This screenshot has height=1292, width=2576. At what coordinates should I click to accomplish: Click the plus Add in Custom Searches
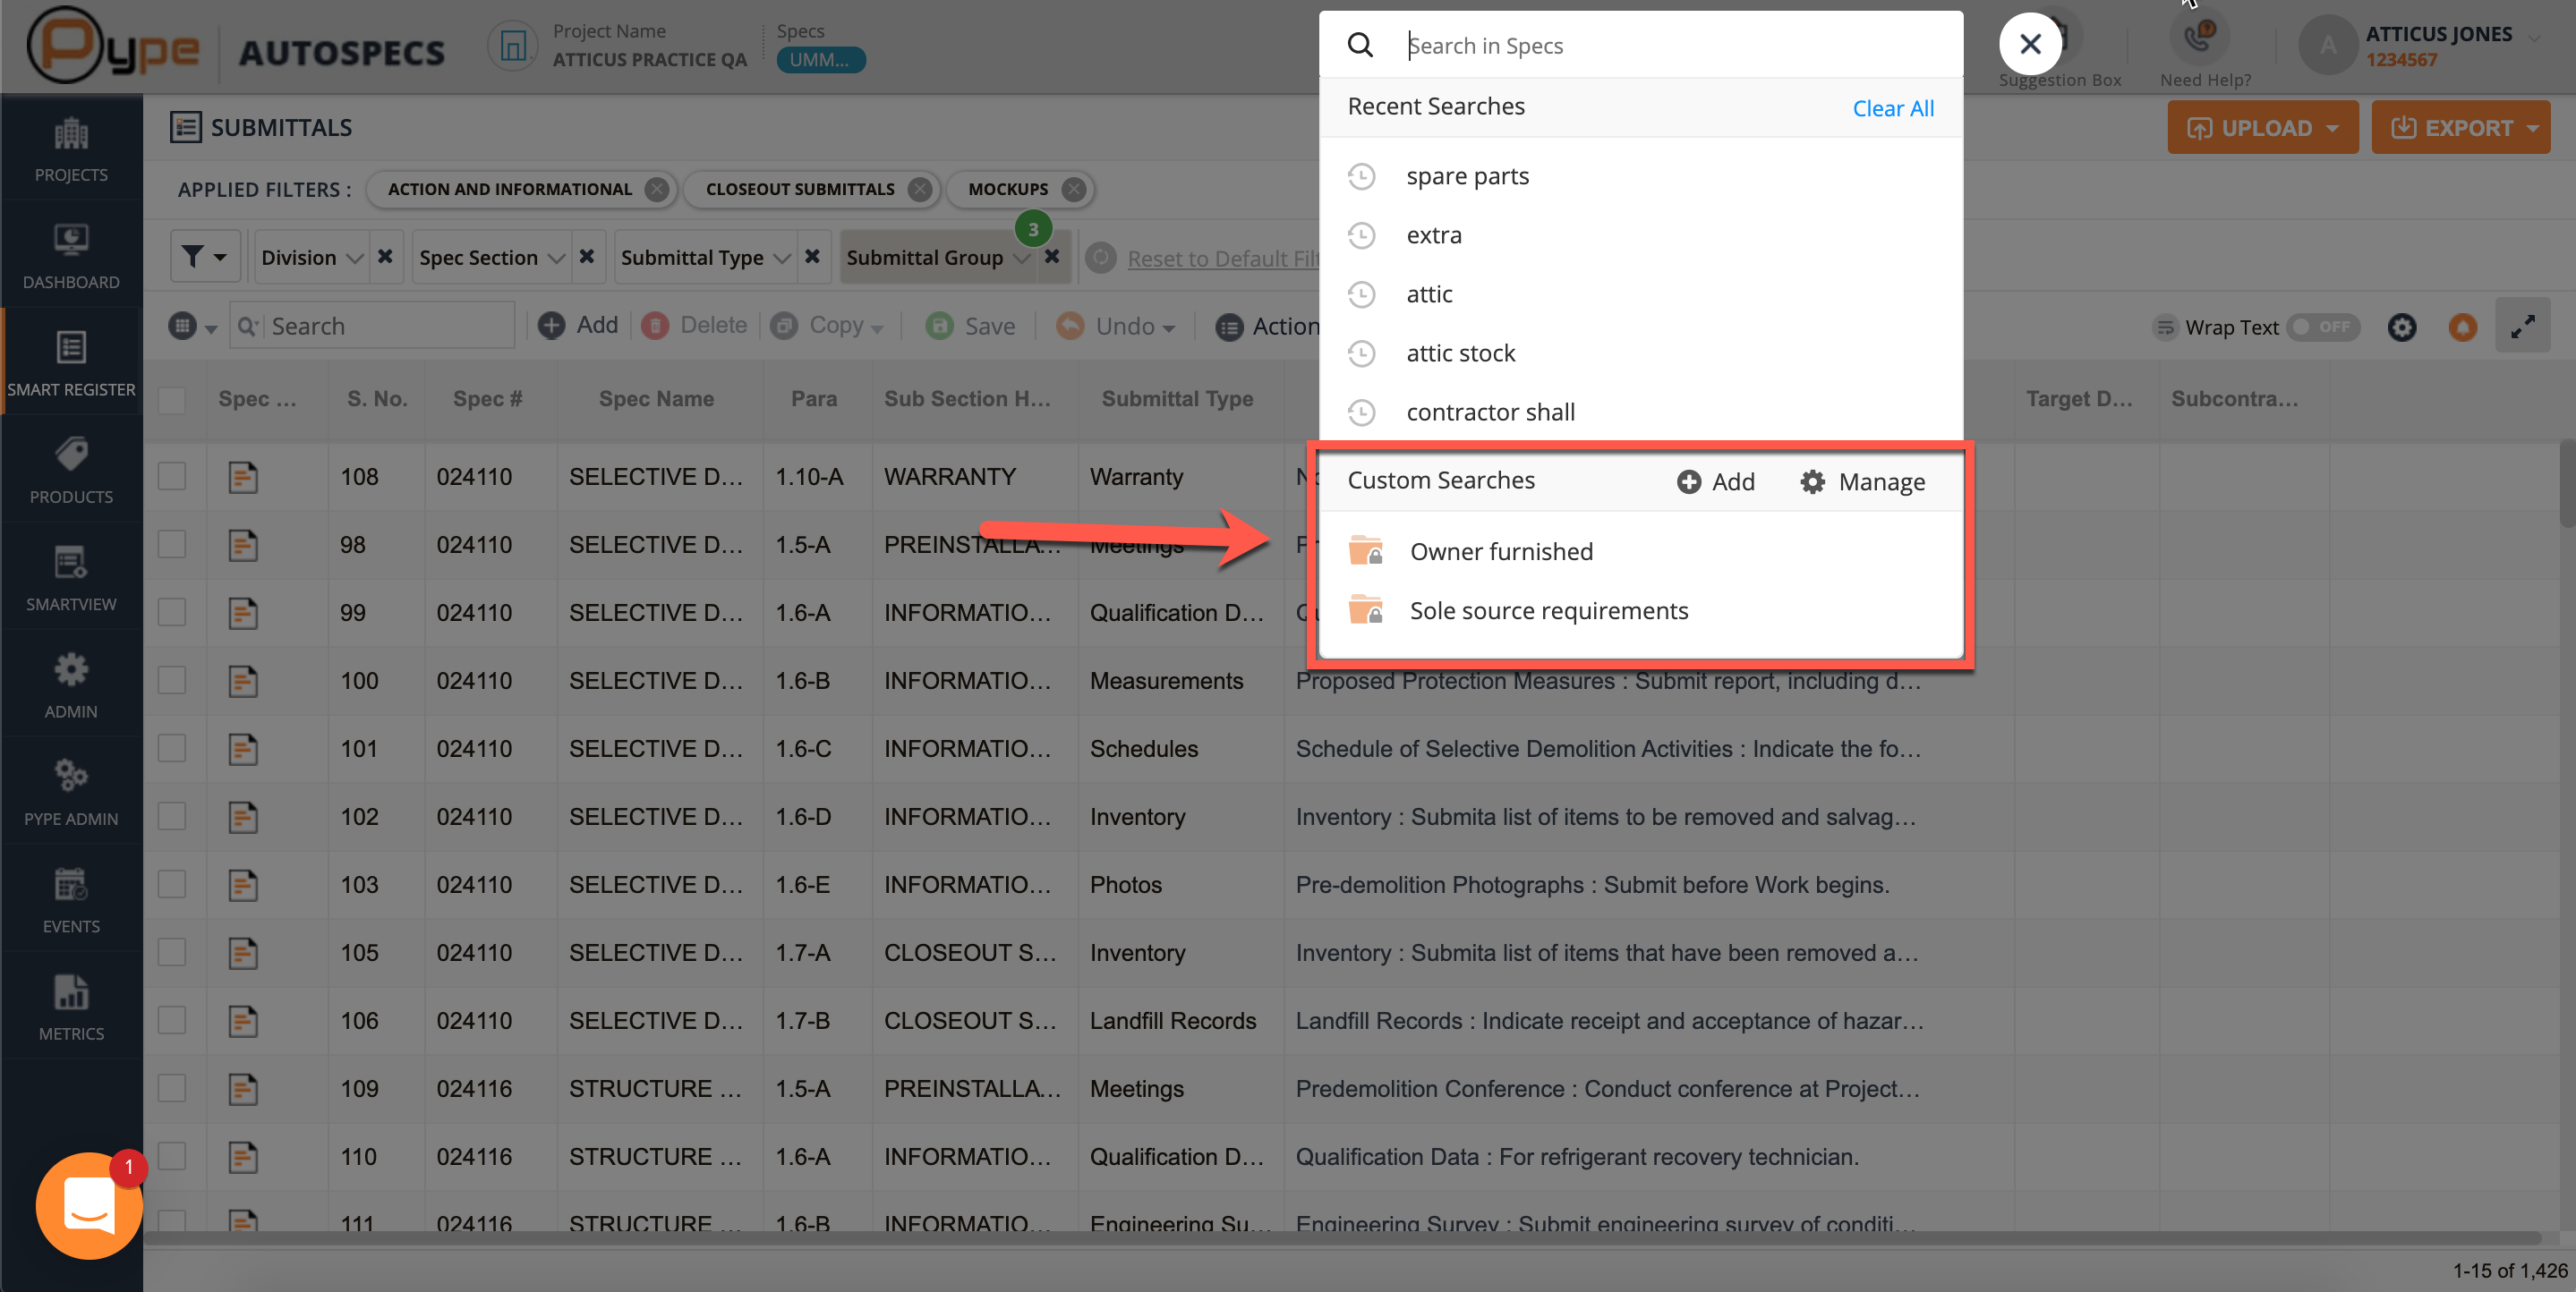tap(1716, 482)
